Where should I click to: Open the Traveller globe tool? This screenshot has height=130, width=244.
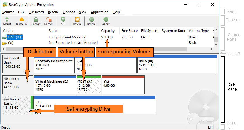click(92, 21)
